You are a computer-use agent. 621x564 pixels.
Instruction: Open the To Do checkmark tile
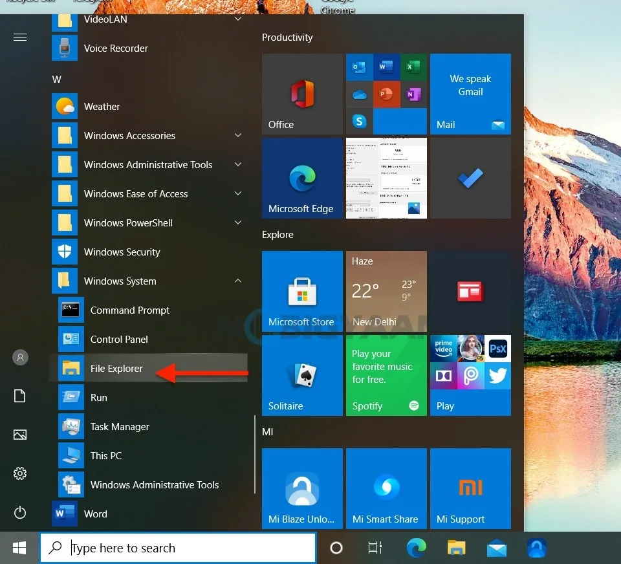(x=470, y=179)
